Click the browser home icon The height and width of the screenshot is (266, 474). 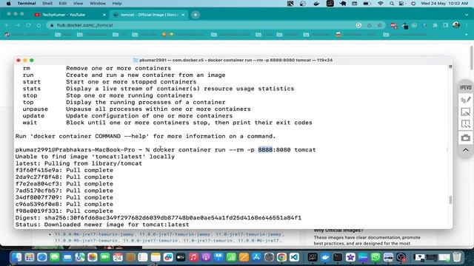tap(39, 25)
